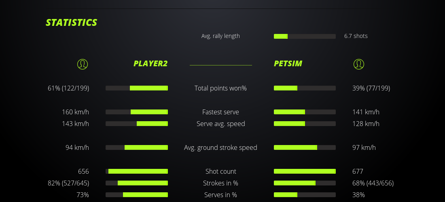The image size is (445, 202).
Task: Select the PLAYER2 name heading
Action: [x=150, y=63]
